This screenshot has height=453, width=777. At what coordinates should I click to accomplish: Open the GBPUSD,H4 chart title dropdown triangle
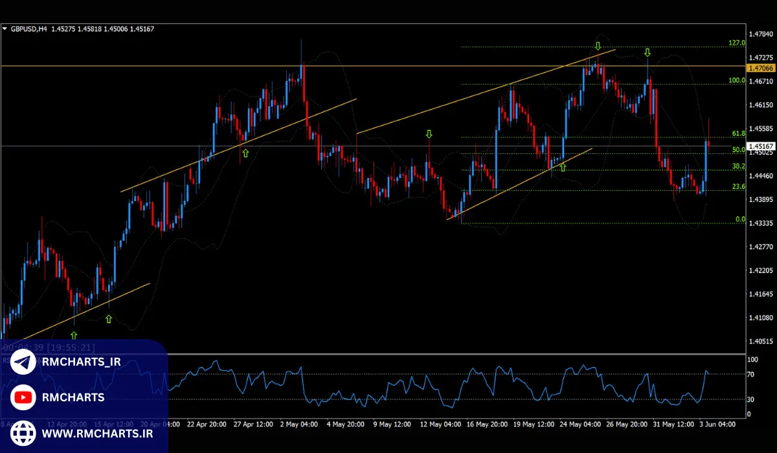coord(5,29)
